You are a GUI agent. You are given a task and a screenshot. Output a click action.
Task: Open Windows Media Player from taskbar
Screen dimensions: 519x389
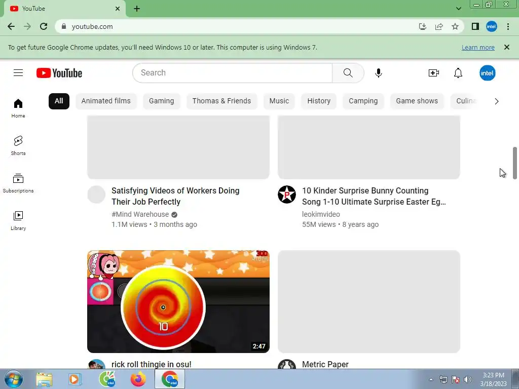pos(75,379)
